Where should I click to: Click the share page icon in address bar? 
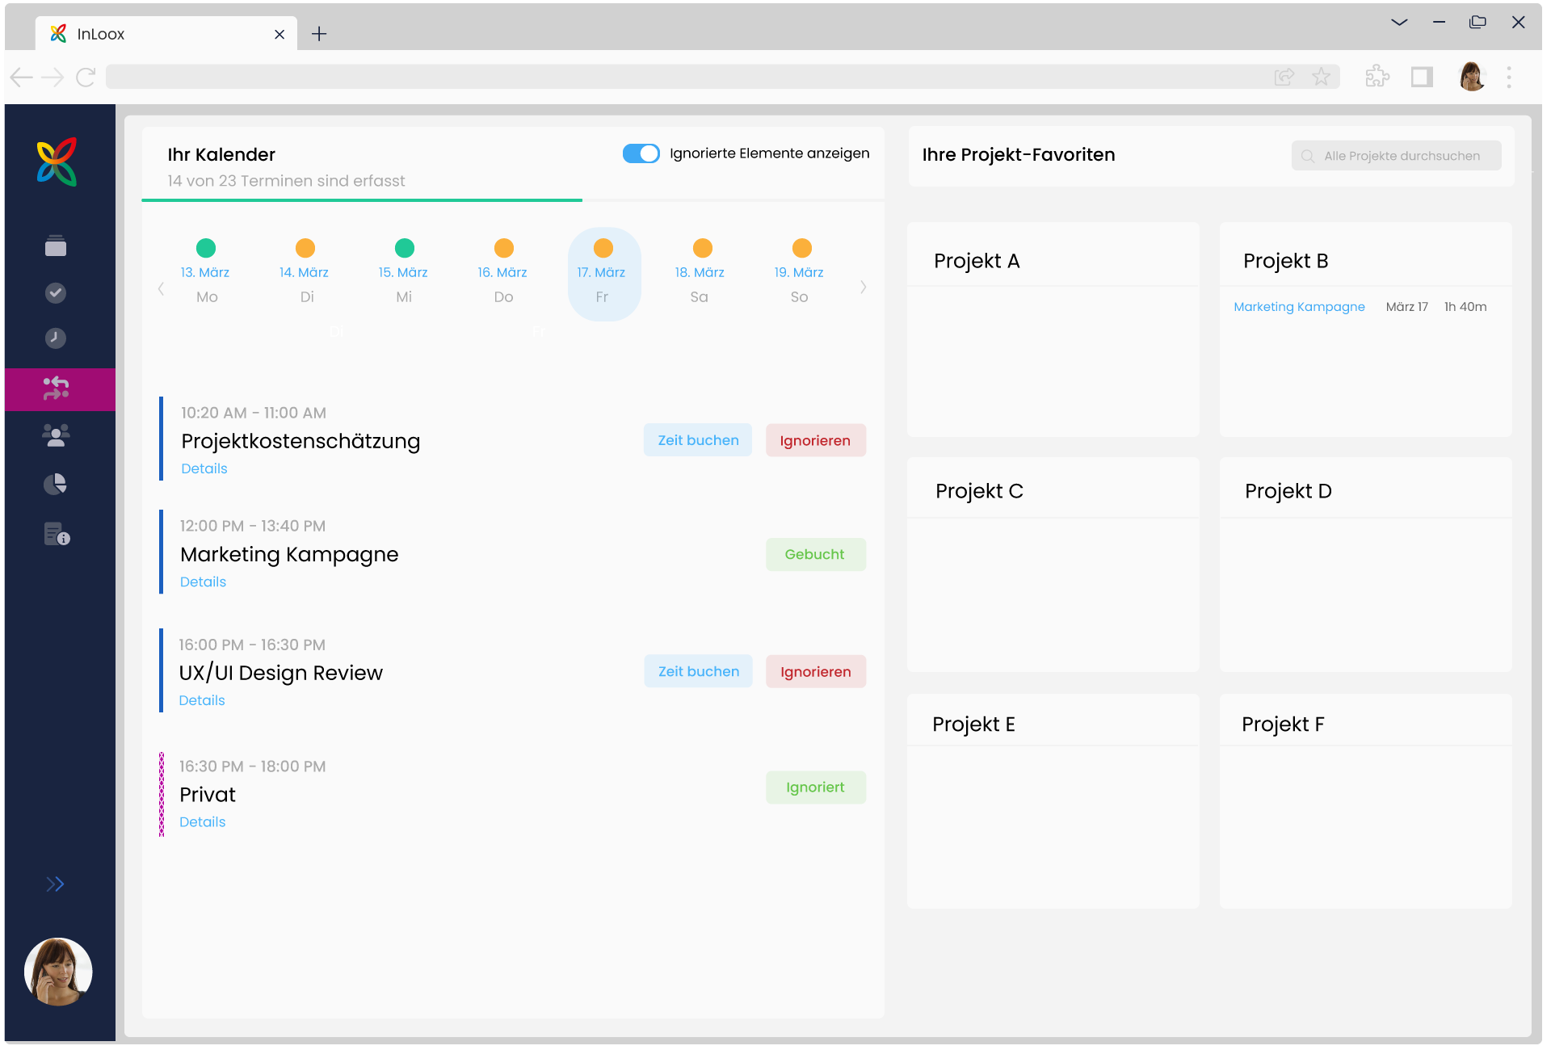pos(1284,78)
